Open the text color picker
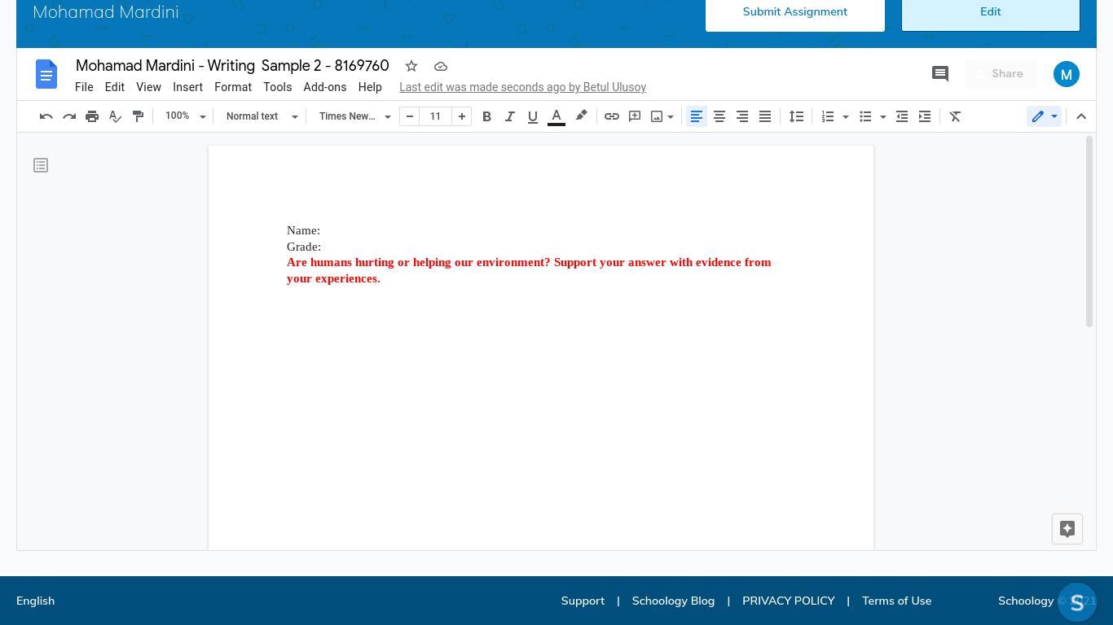Viewport: 1113px width, 625px height. point(556,116)
